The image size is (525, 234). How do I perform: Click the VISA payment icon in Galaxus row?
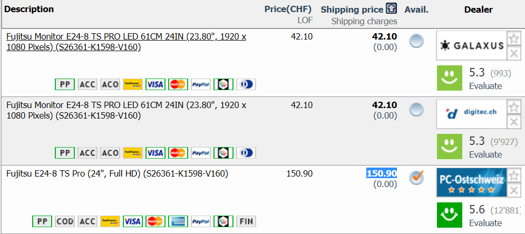155,84
